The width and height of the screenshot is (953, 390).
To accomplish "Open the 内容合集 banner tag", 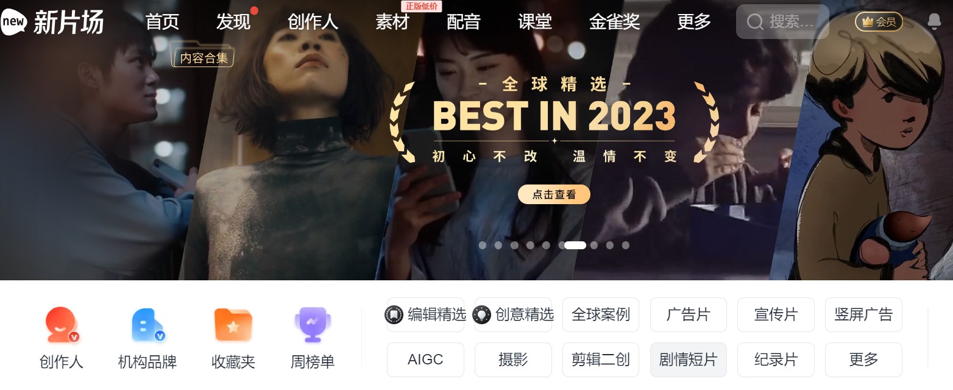I will coord(204,57).
